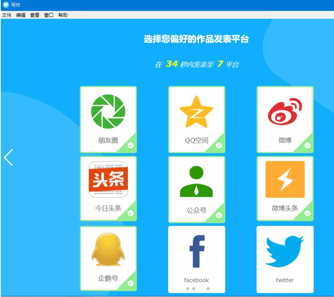Click the heading 选择您偏好的作品发表平台
Screen dimensions: 334x297
(x=196, y=39)
